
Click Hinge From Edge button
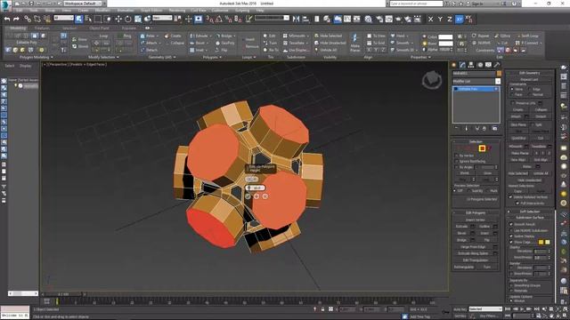[473, 247]
